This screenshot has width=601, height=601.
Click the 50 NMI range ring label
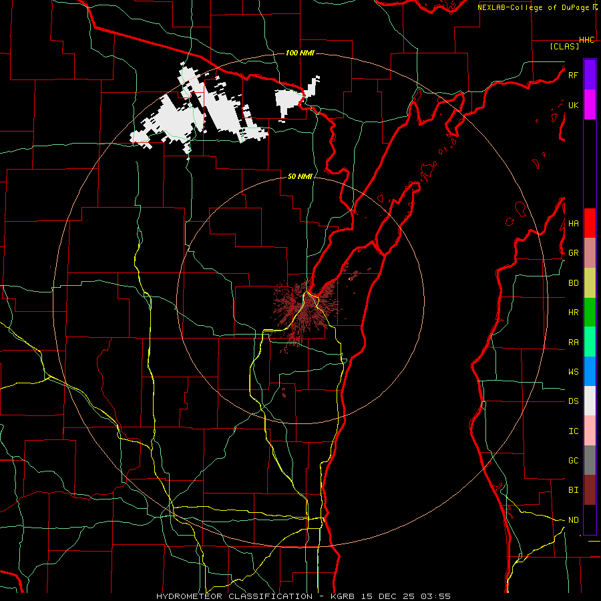pos(300,176)
